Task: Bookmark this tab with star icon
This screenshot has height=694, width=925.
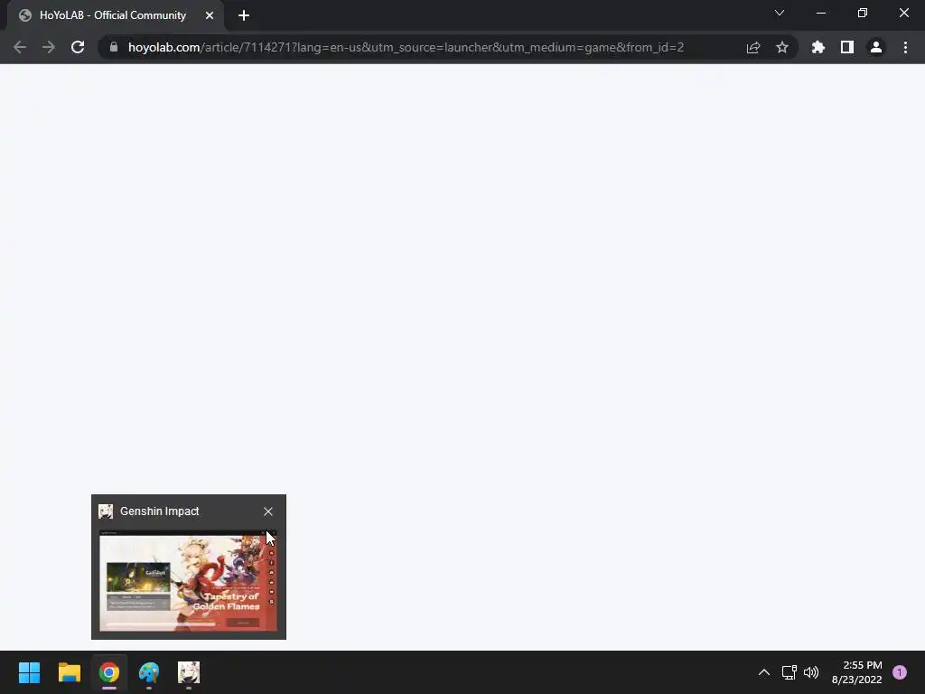Action: click(x=781, y=47)
